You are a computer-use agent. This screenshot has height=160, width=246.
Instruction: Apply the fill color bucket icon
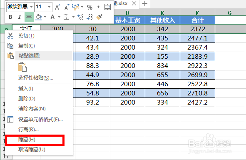pyautogui.click(x=38, y=17)
